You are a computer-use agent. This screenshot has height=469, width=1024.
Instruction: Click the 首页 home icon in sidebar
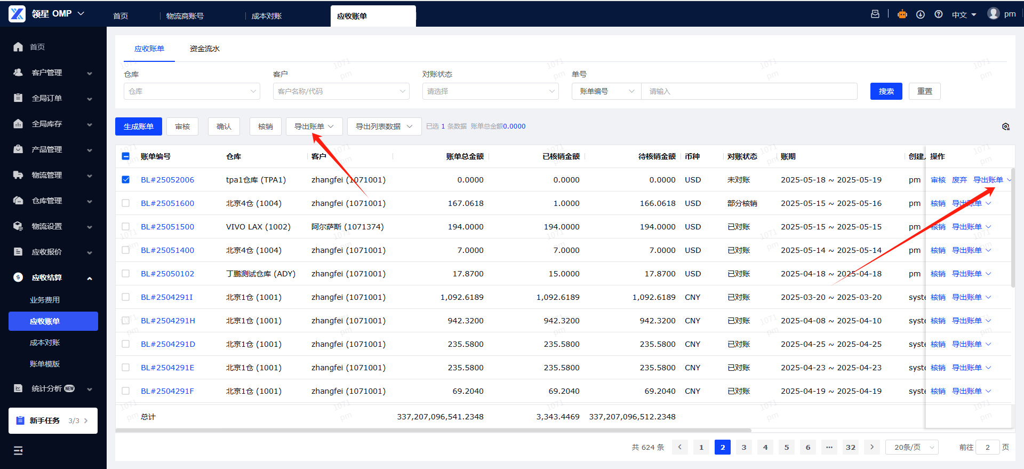point(18,47)
